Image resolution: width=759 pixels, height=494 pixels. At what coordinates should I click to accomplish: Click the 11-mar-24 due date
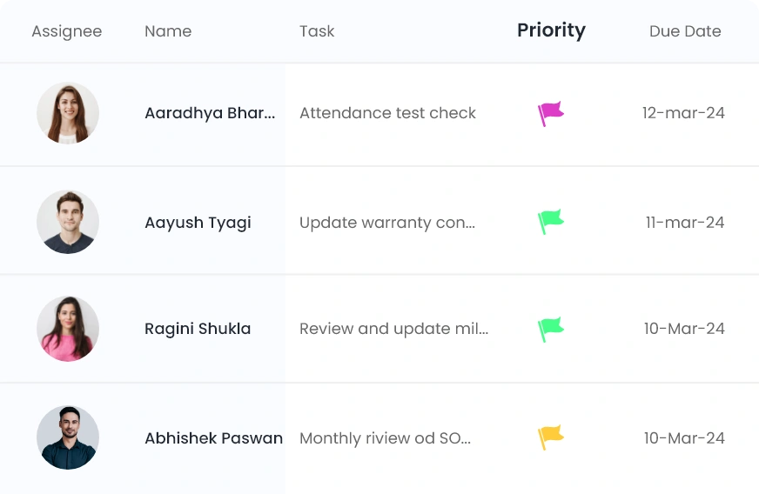[684, 223]
